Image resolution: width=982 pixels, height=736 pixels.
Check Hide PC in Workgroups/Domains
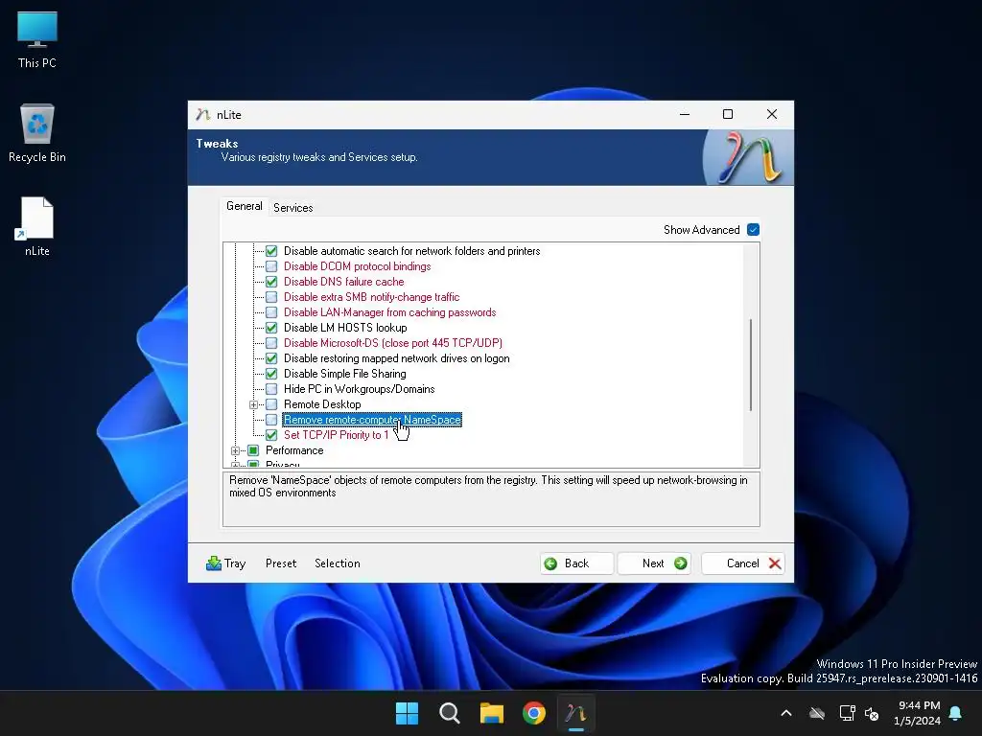click(271, 389)
